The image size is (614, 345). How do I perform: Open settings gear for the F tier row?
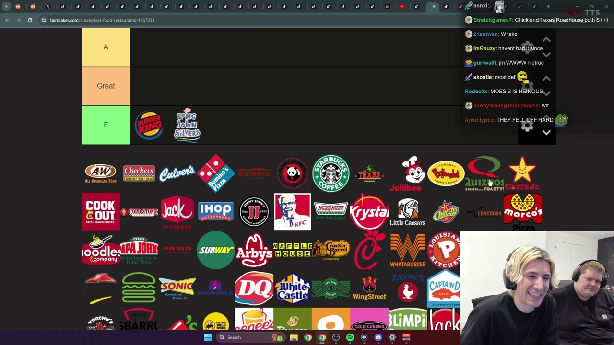[527, 125]
